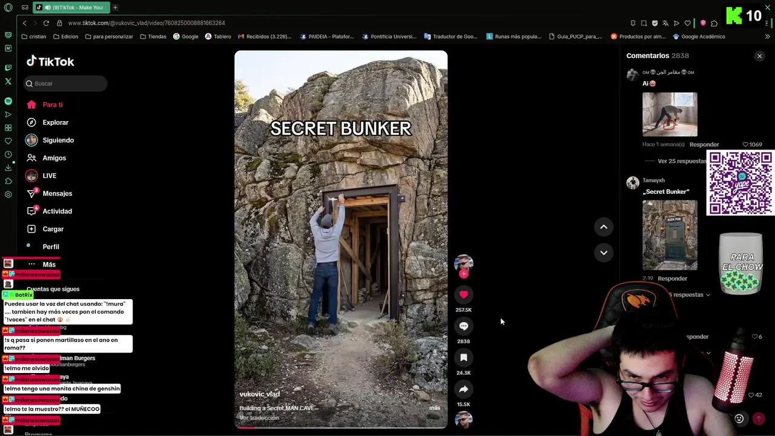The height and width of the screenshot is (436, 775).
Task: Open Explorar page
Action: [47, 122]
